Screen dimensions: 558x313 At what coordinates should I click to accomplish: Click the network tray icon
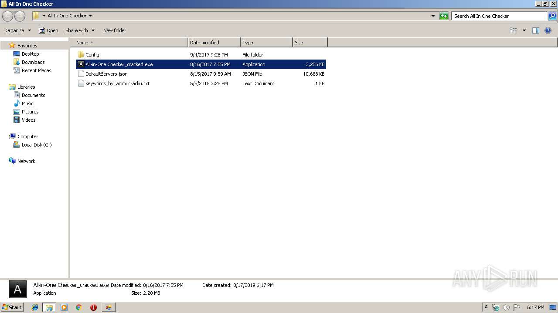[x=496, y=307]
